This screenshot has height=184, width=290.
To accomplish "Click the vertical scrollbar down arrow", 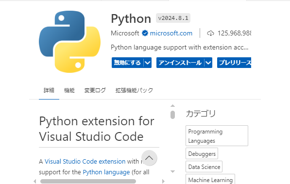I will pos(172,171).
